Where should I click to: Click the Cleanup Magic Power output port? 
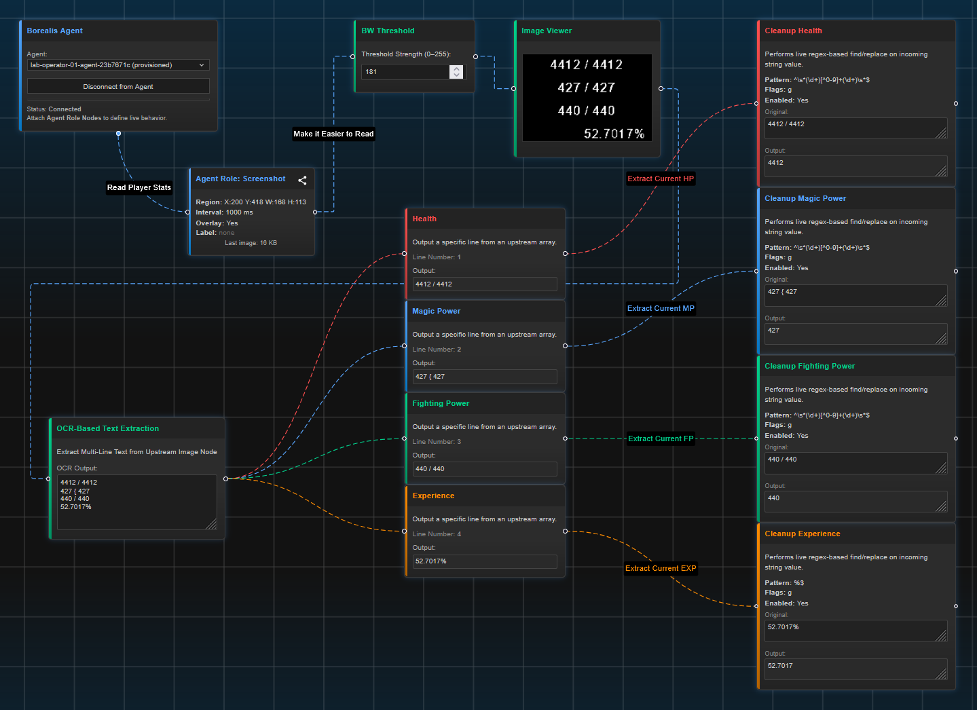pyautogui.click(x=956, y=271)
